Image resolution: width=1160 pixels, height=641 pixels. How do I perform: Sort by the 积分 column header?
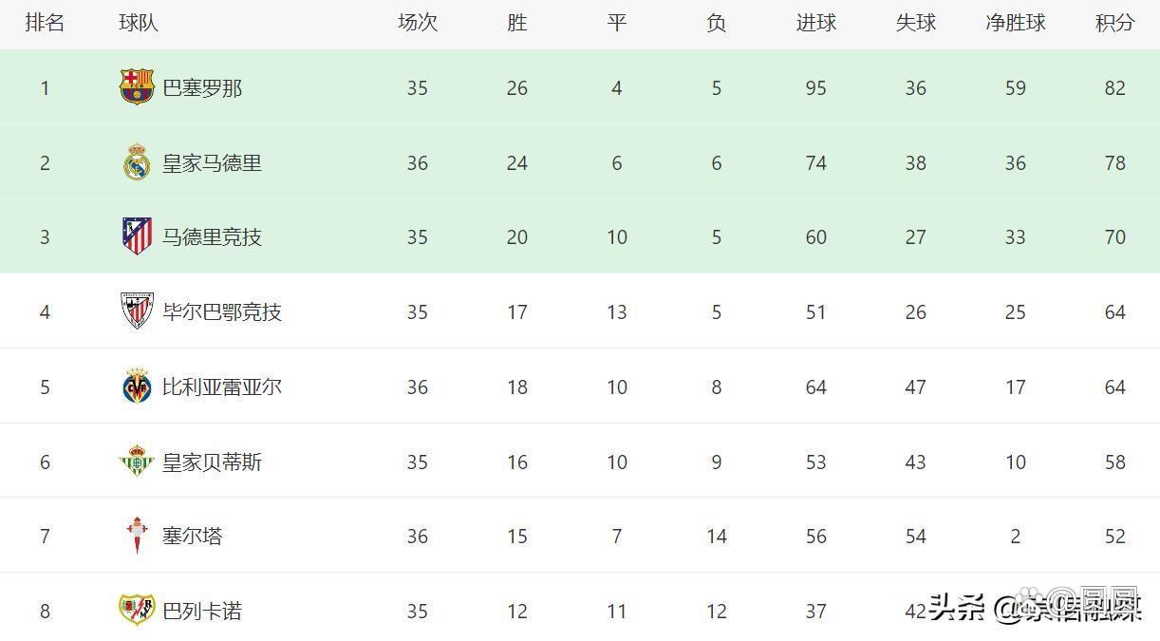[1114, 23]
